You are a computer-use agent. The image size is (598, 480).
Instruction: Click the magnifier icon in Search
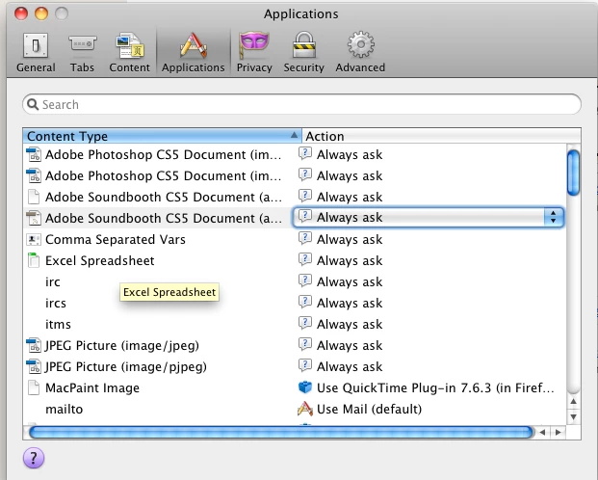[x=33, y=104]
